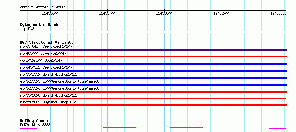This screenshot has height=132, width=296.
Task: Select variant label esv3625396 (1000GenomesConsortiumPhase3)
Action: click(x=60, y=88)
